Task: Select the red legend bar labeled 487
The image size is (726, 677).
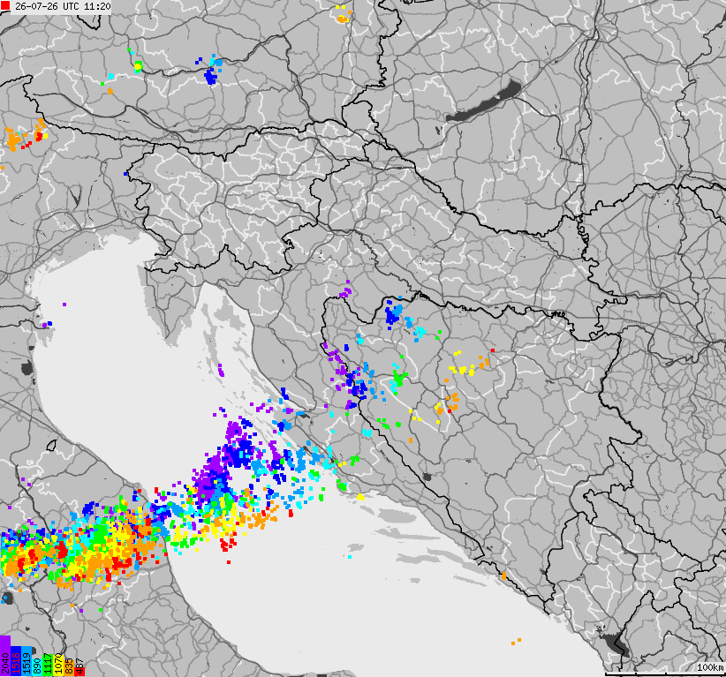Action: click(x=79, y=672)
